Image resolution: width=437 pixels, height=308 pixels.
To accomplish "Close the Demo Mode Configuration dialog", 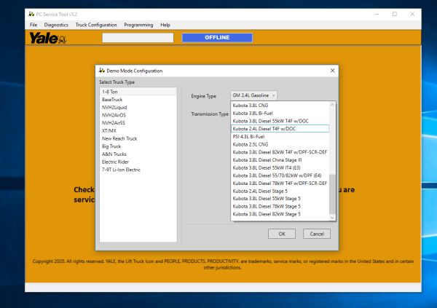I will (333, 71).
